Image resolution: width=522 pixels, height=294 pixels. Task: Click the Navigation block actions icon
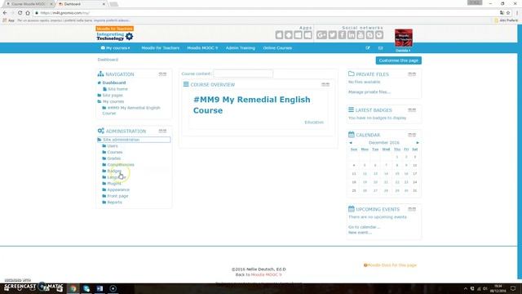[162, 74]
